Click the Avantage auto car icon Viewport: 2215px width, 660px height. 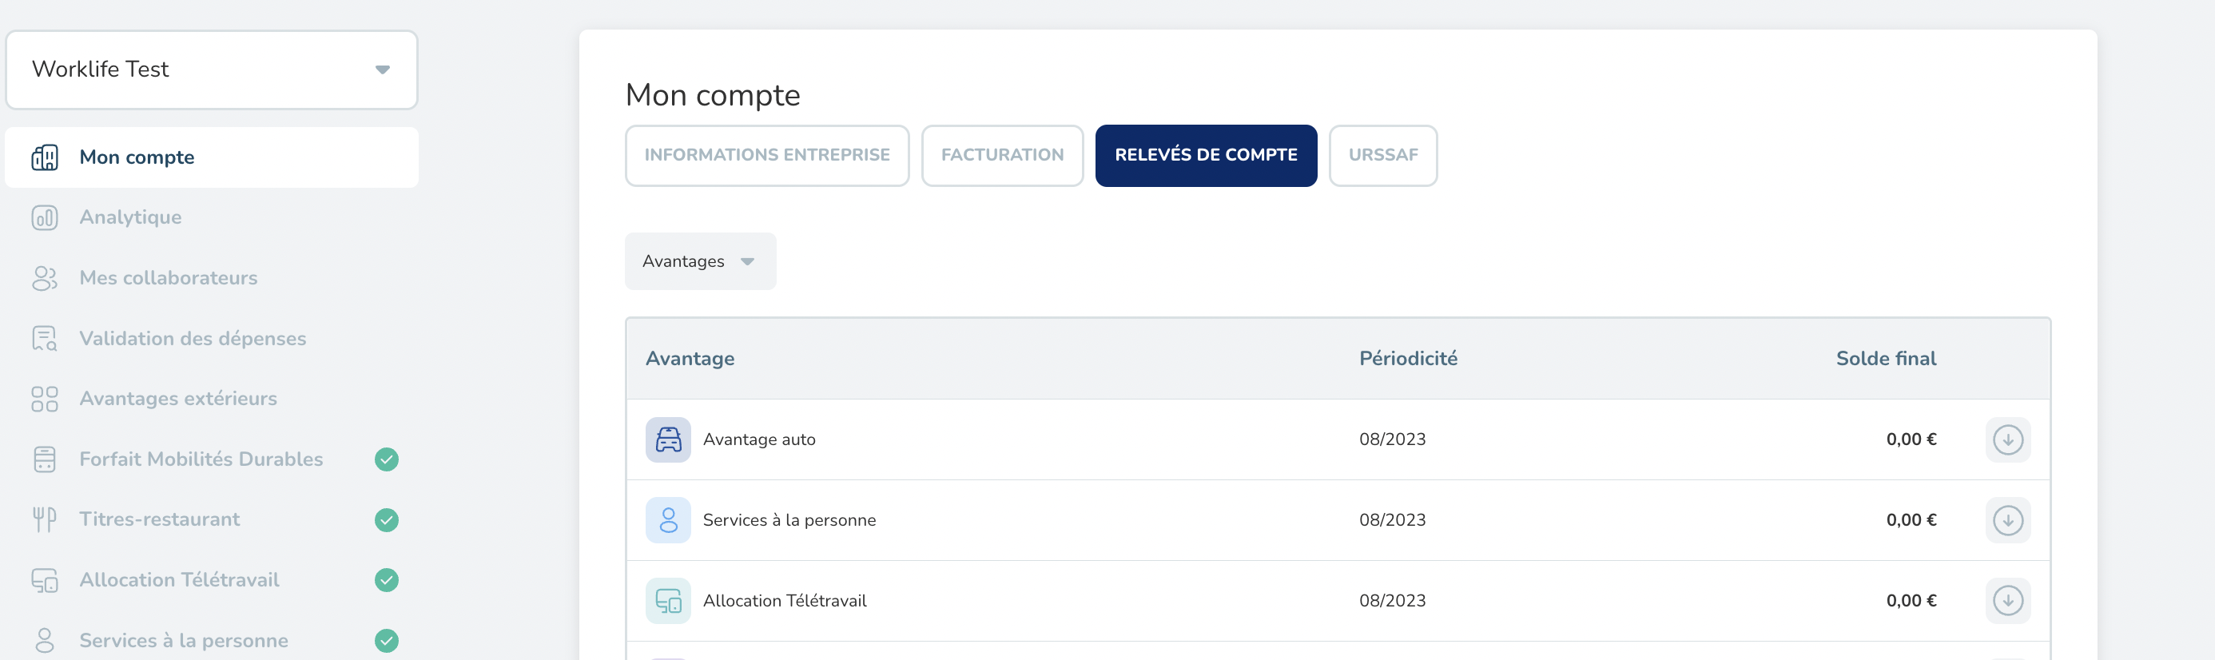pos(668,440)
